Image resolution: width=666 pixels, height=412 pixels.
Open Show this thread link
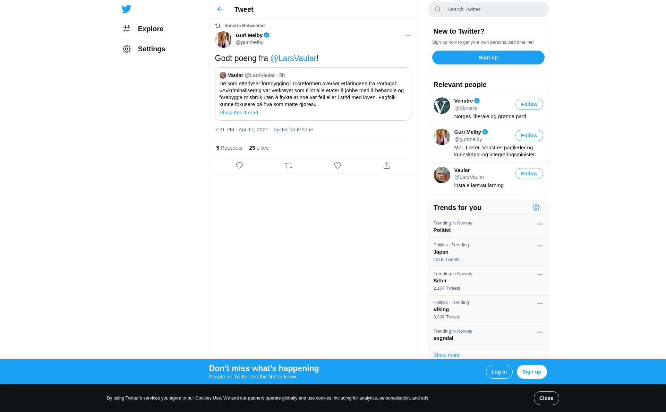click(239, 113)
